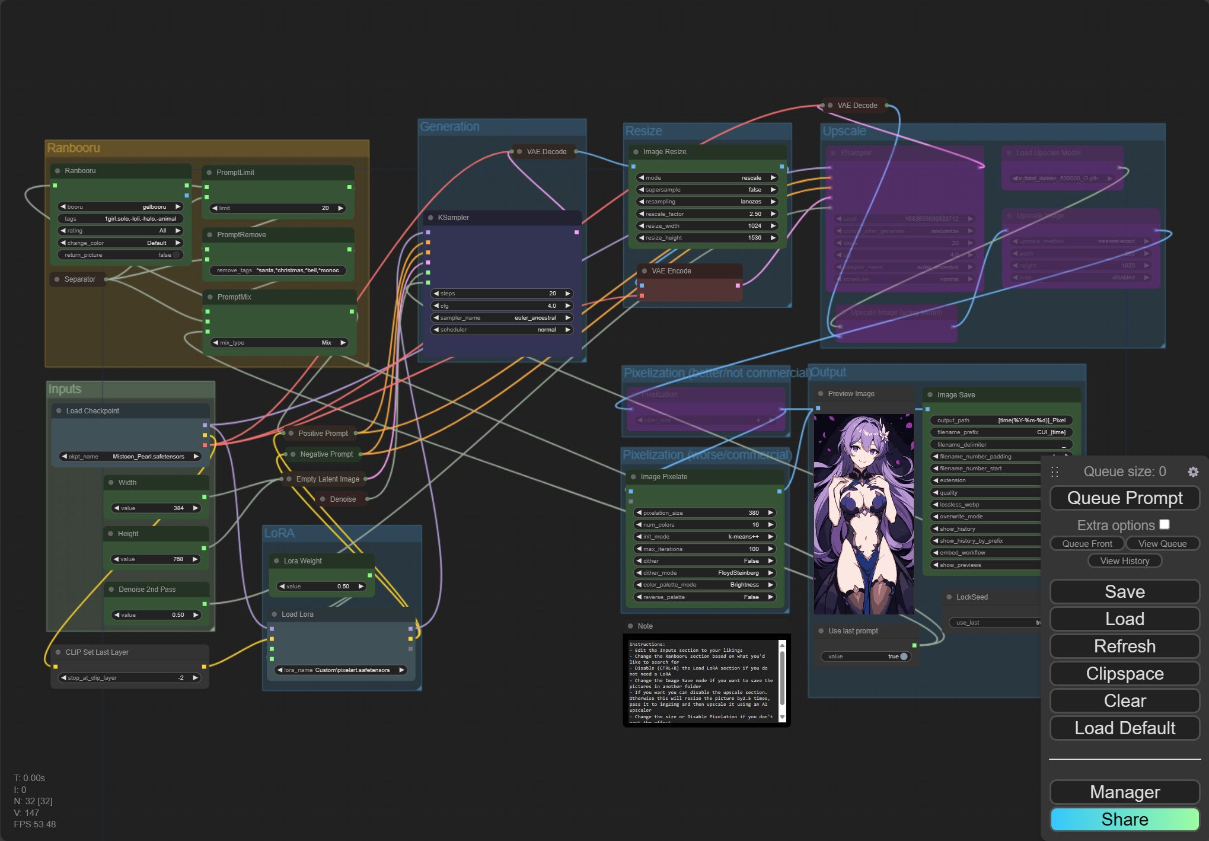Collapse the Ranbooru node using its dot
Image resolution: width=1209 pixels, height=841 pixels.
(x=58, y=171)
